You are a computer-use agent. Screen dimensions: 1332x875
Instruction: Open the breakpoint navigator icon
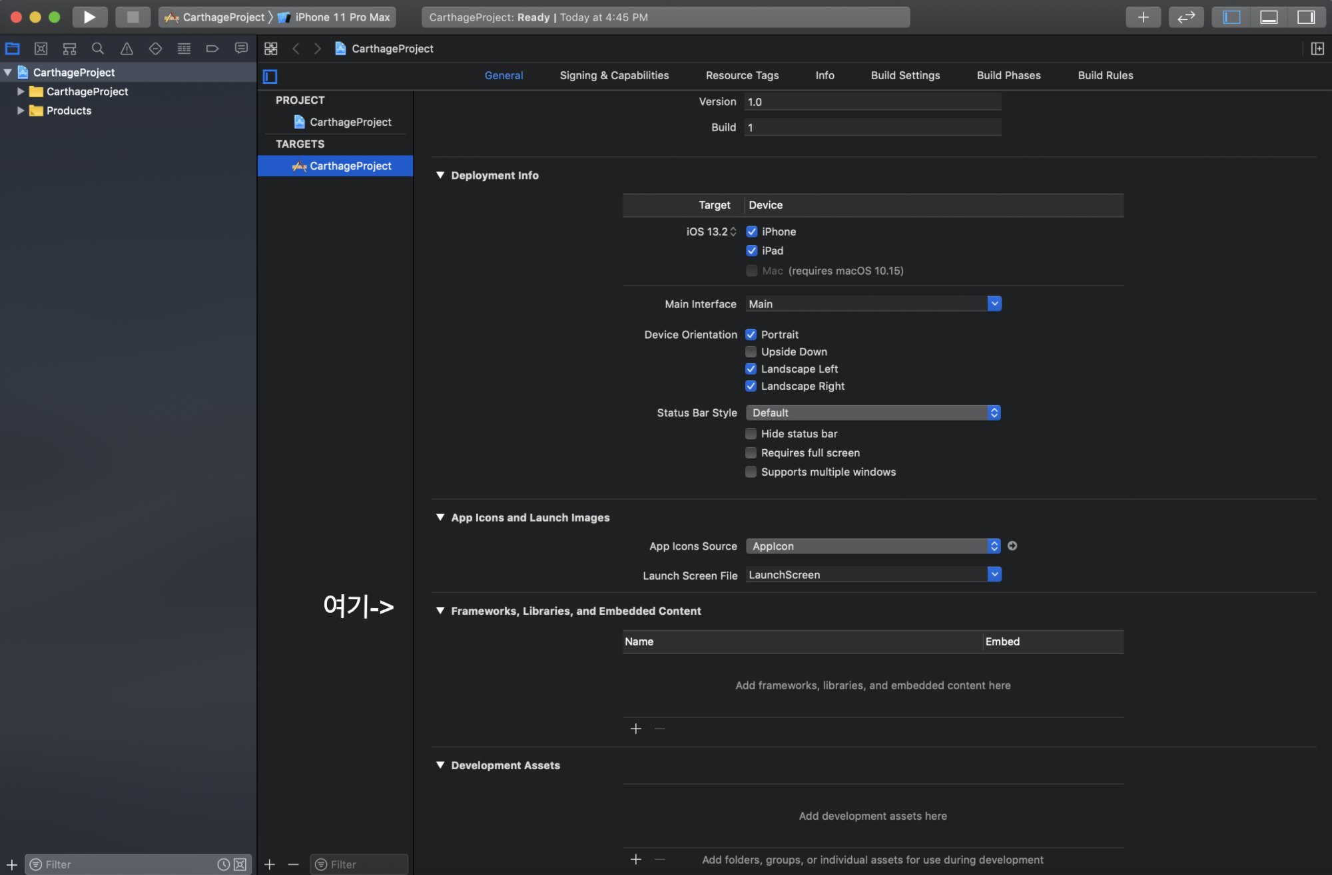212,49
